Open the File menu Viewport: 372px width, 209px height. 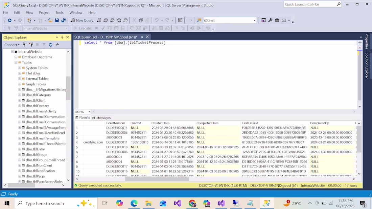6,12
